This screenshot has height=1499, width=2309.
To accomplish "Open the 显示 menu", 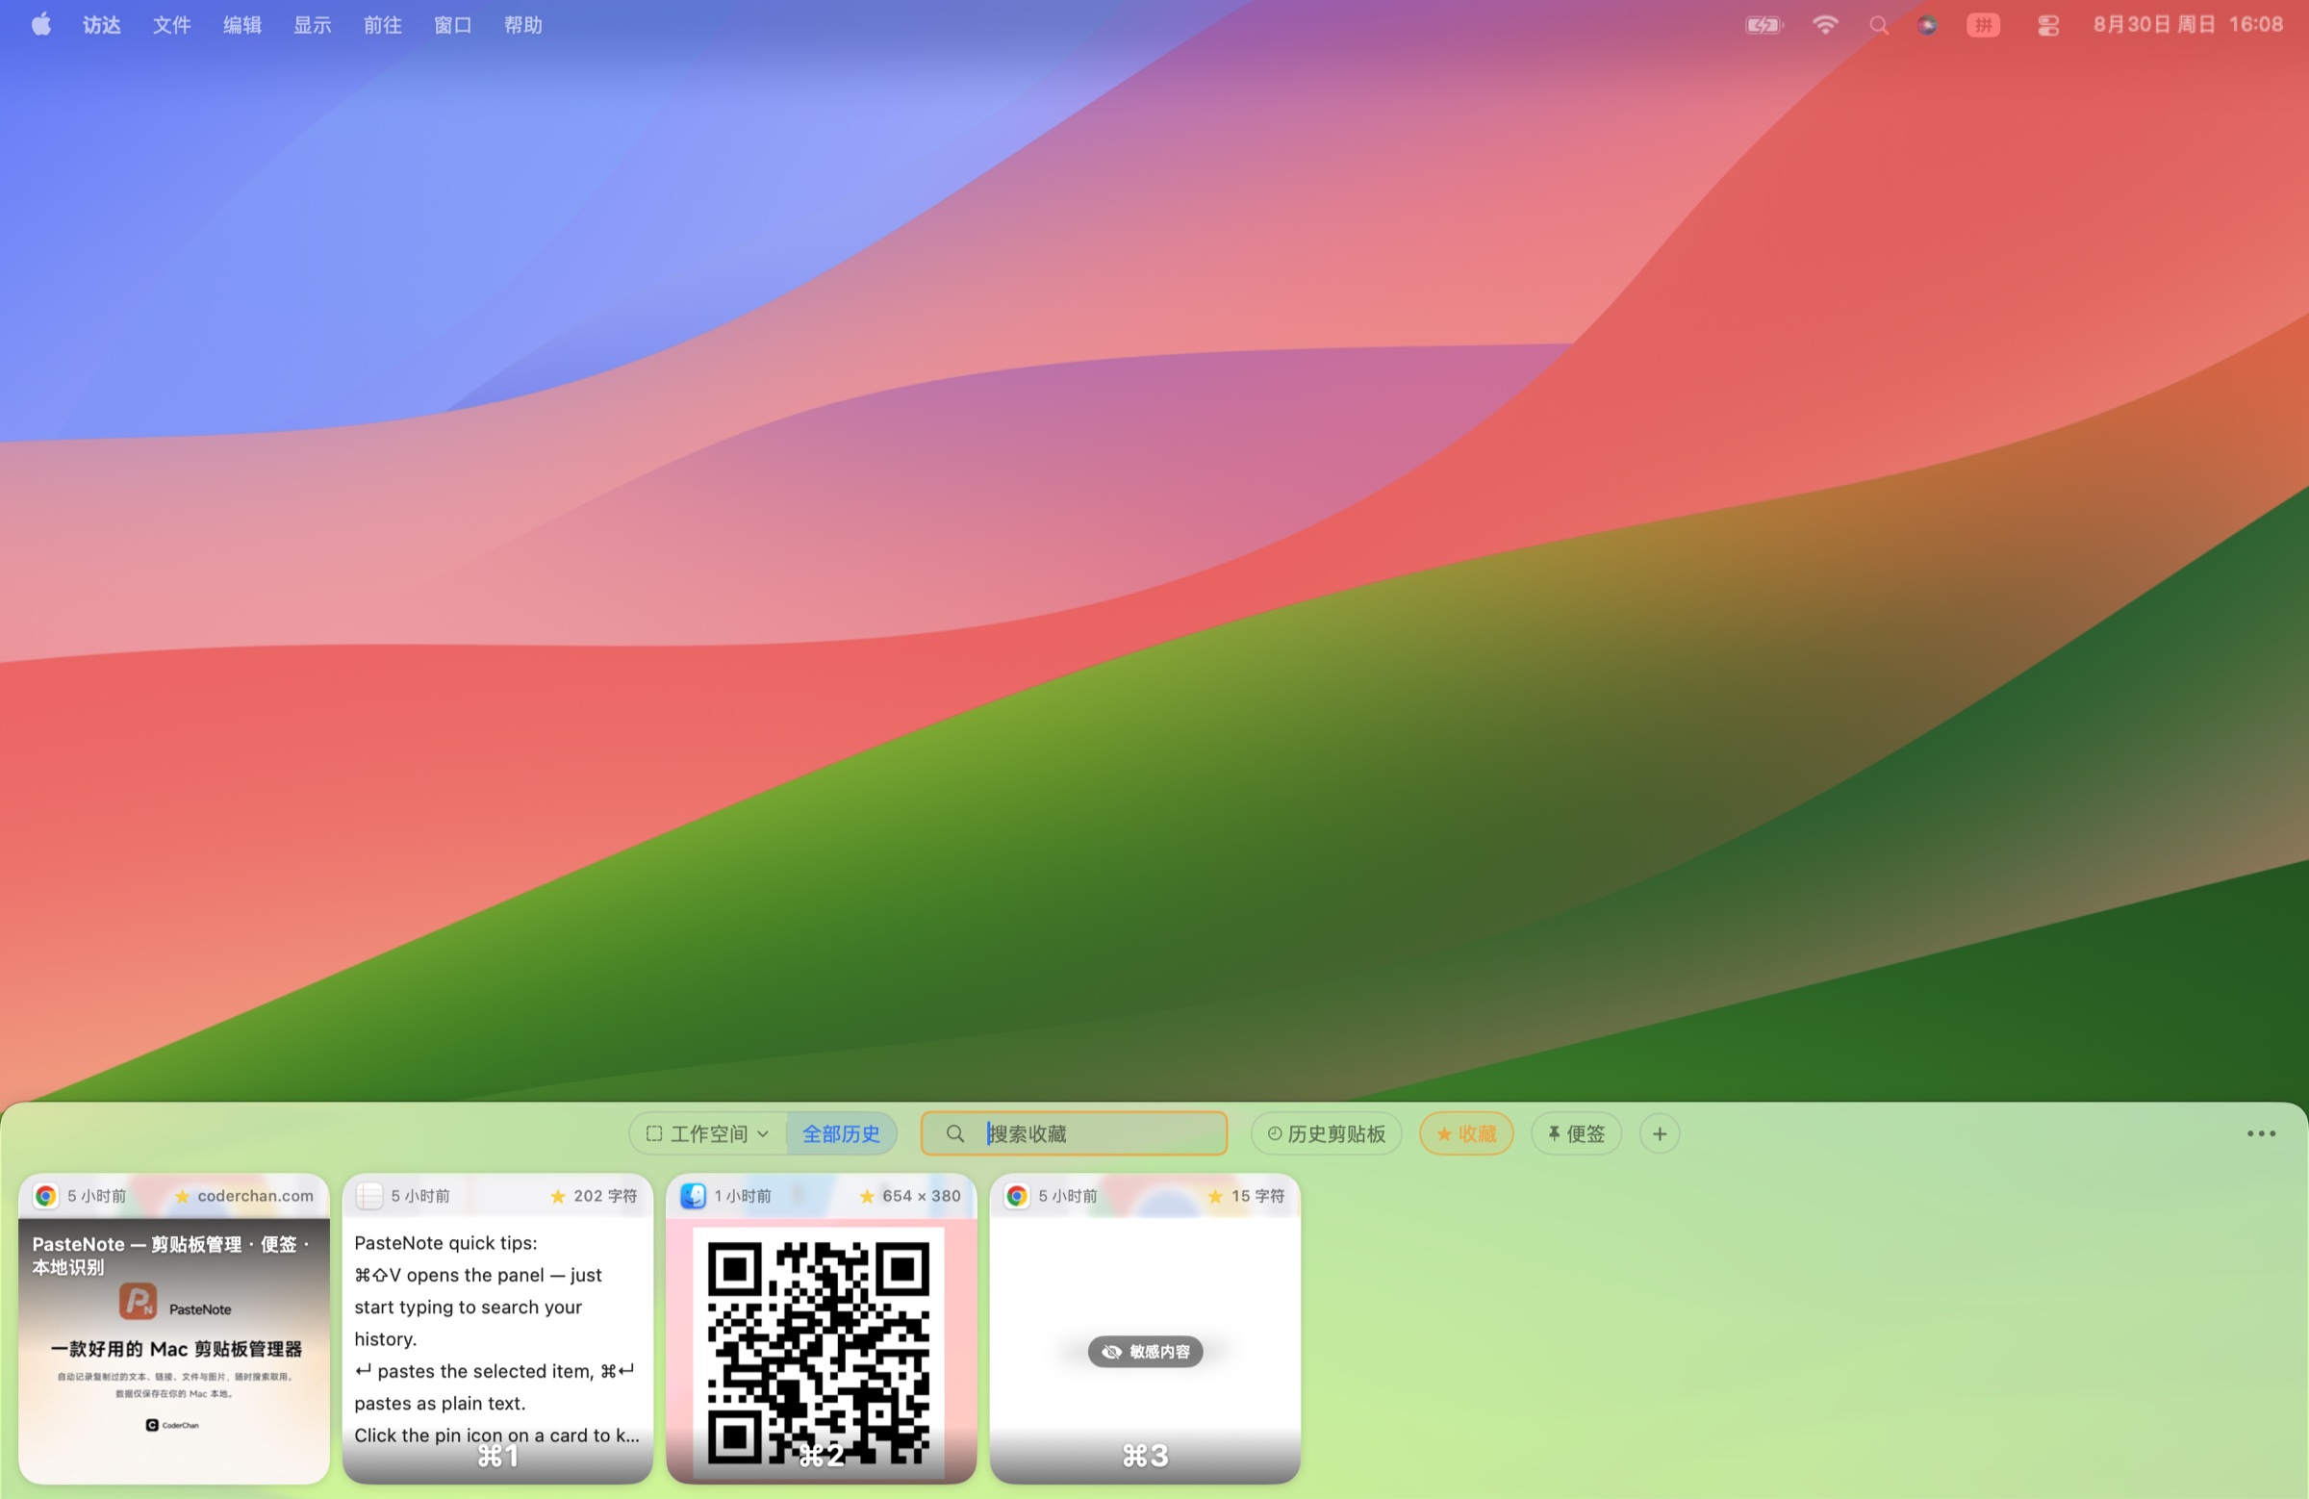I will point(313,25).
